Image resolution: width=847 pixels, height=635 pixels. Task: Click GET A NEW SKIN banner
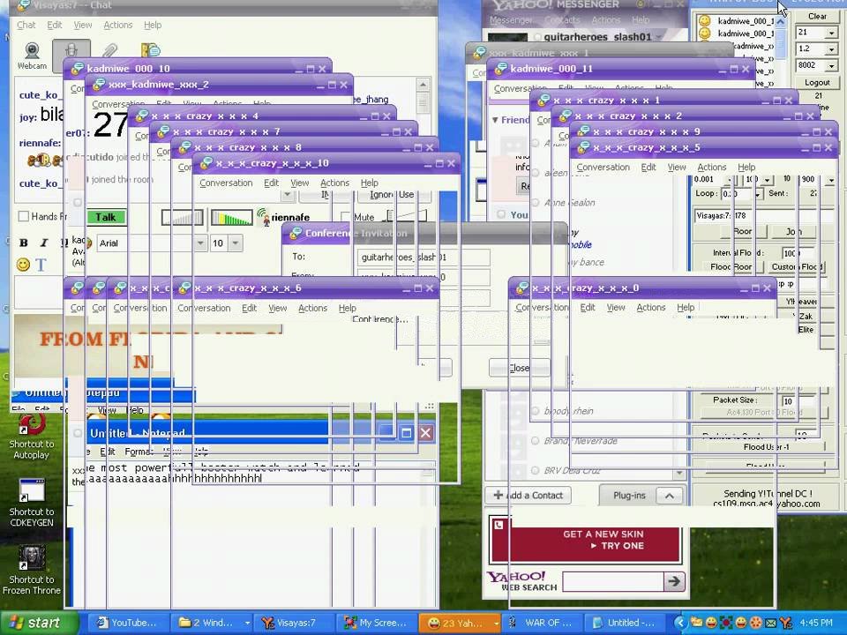[586, 540]
